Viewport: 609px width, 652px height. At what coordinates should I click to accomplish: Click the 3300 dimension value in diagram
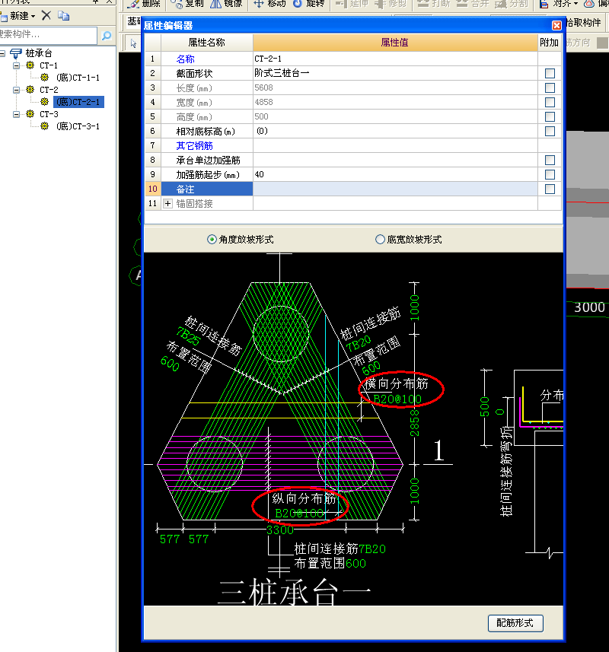[280, 530]
